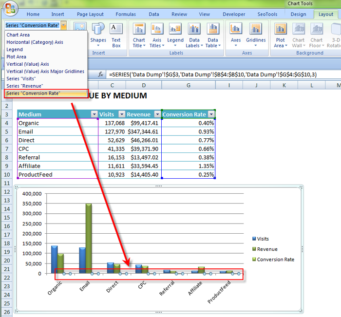This screenshot has width=341, height=317.
Task: Open Data Table options
Action: coord(213,36)
